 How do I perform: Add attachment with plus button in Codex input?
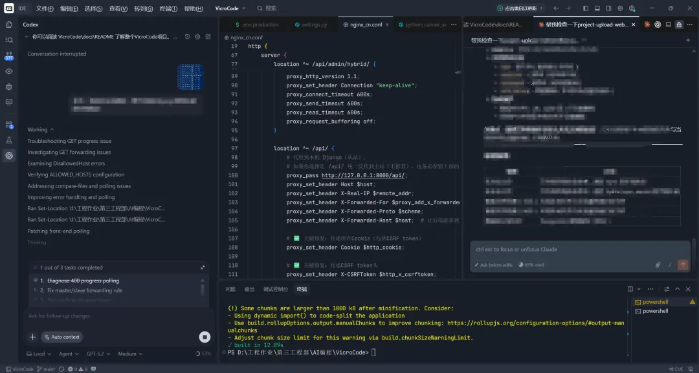32,337
